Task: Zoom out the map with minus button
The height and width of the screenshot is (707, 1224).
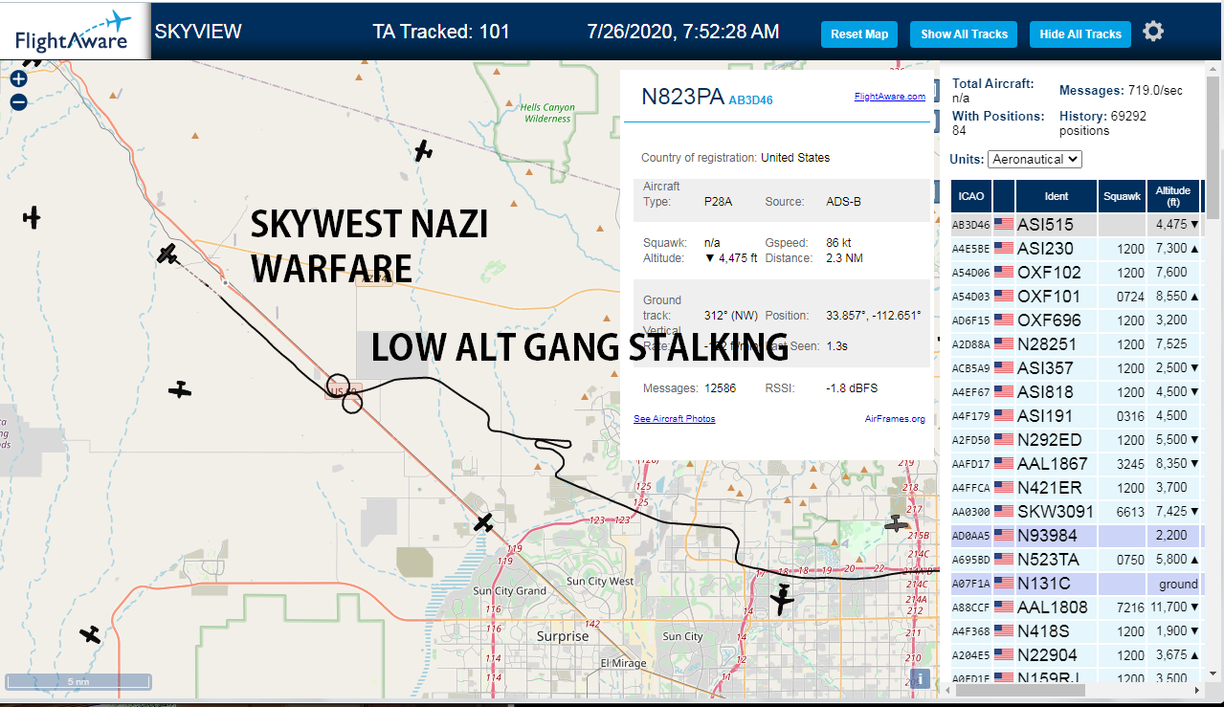Action: pos(18,102)
